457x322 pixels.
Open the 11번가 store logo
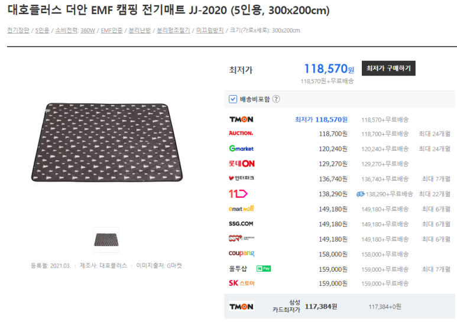pos(238,194)
